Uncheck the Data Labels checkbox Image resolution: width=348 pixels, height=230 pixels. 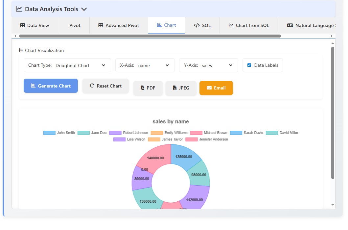pos(249,65)
